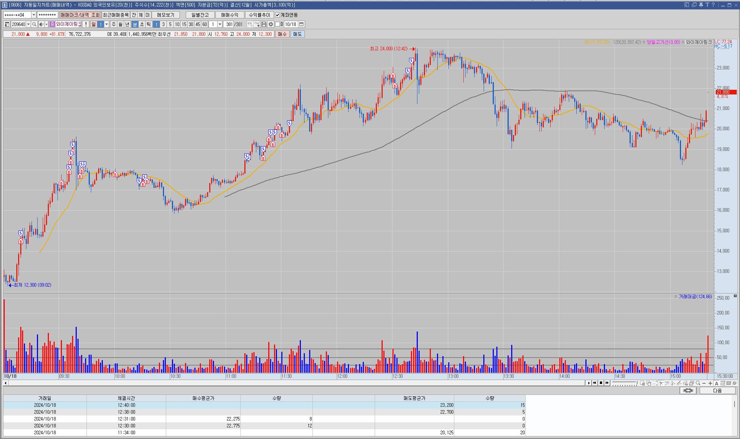Click the chart settings gear icon

(x=271, y=24)
